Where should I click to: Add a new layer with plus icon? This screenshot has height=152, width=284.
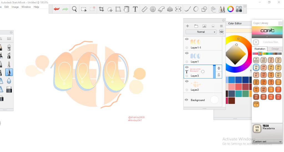pyautogui.click(x=187, y=26)
